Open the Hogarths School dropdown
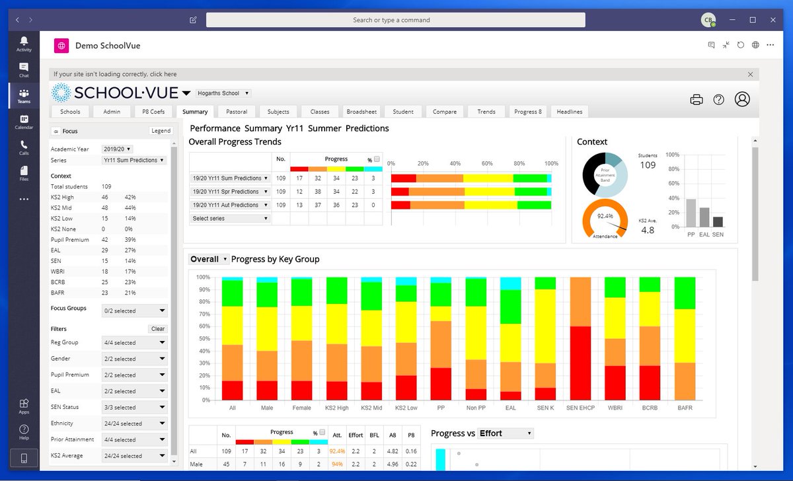The height and width of the screenshot is (481, 793). point(223,93)
